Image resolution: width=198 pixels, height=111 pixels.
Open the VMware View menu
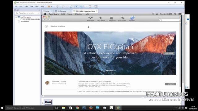pos(26,6)
